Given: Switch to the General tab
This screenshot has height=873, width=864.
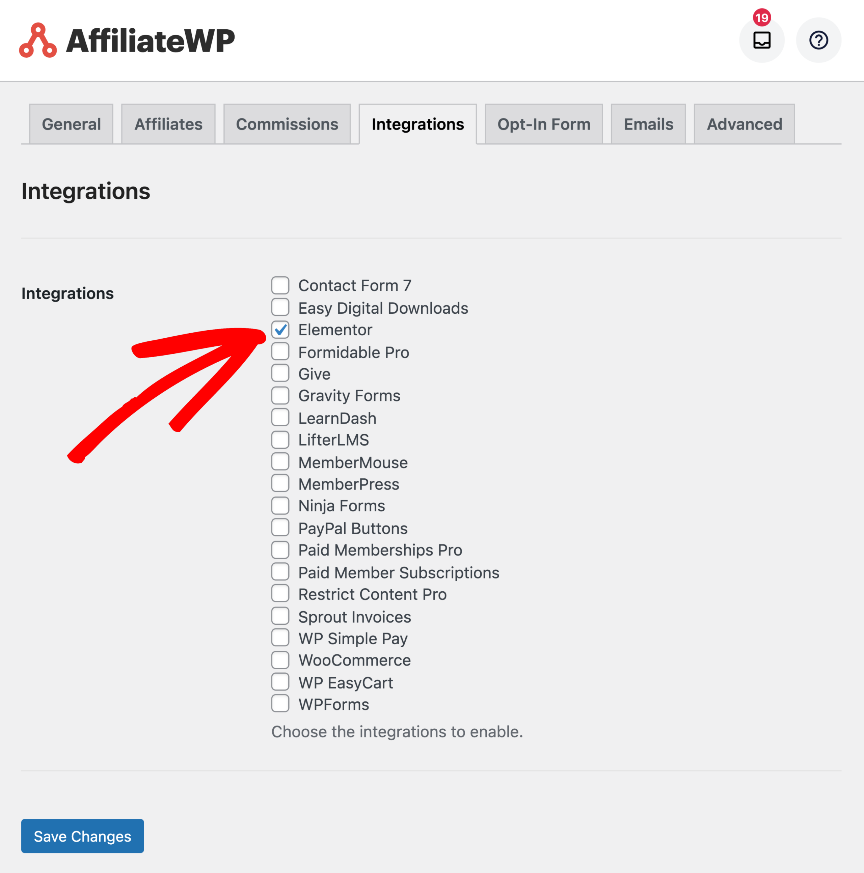Looking at the screenshot, I should click(72, 124).
